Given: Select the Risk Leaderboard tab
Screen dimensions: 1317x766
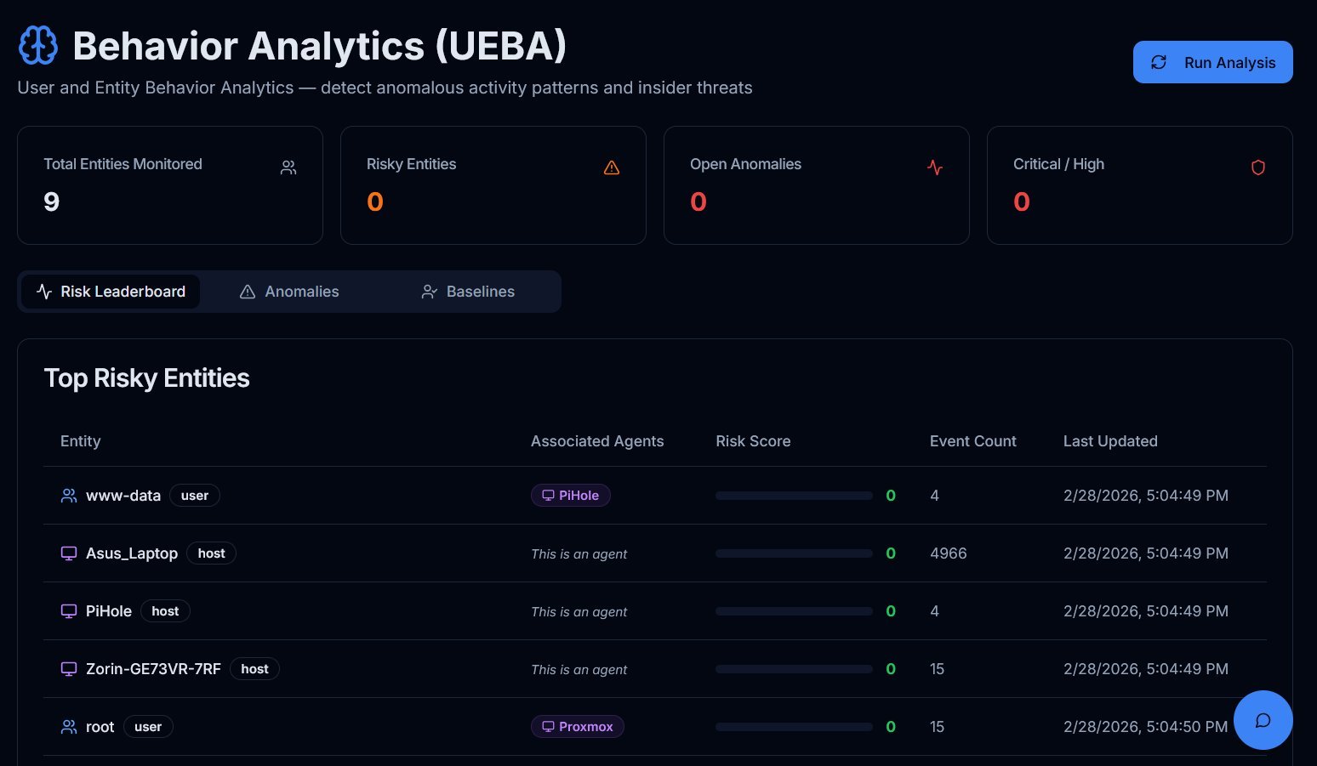Looking at the screenshot, I should (x=111, y=292).
